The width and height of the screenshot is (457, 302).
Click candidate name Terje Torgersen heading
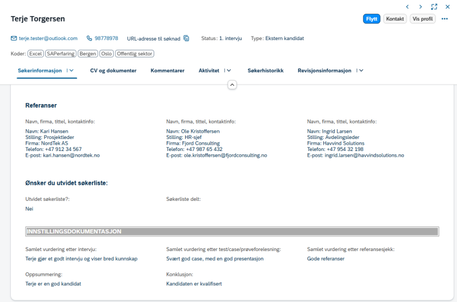[x=38, y=19]
